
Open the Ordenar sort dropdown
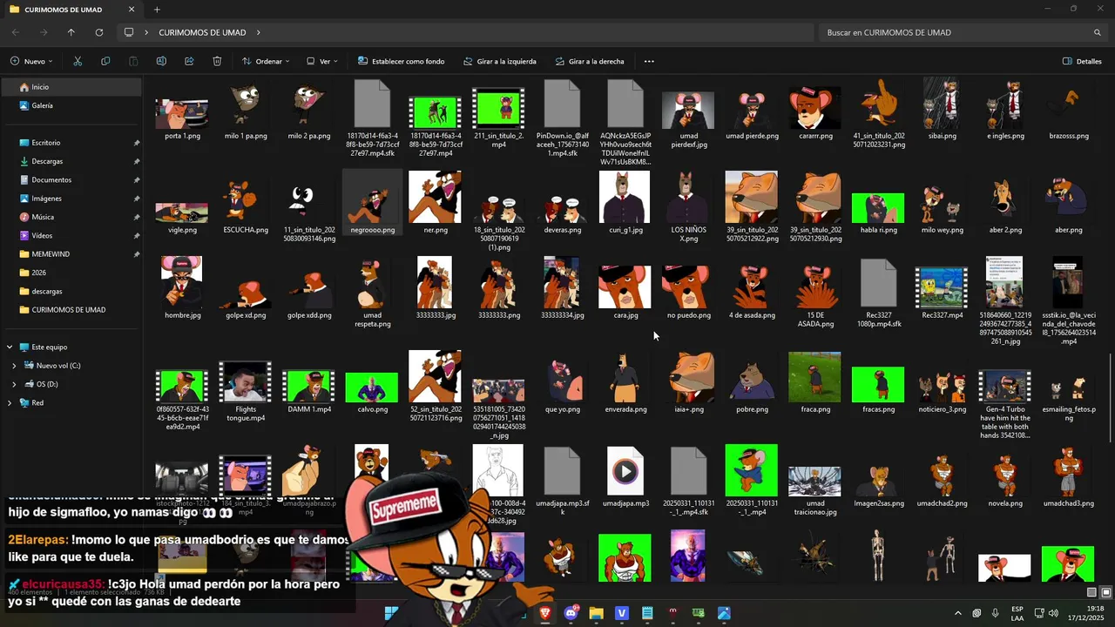266,61
